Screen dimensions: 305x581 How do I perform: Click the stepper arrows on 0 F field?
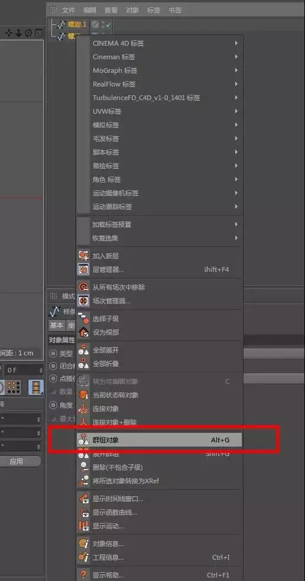41,370
